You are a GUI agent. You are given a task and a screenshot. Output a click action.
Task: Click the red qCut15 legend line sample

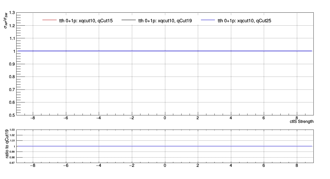(x=49, y=20)
